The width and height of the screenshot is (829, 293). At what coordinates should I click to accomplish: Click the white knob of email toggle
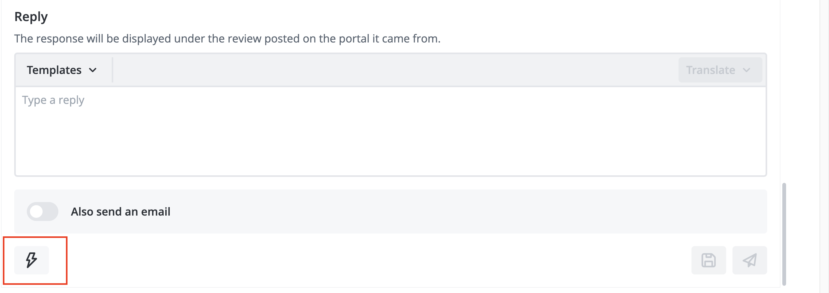37,211
